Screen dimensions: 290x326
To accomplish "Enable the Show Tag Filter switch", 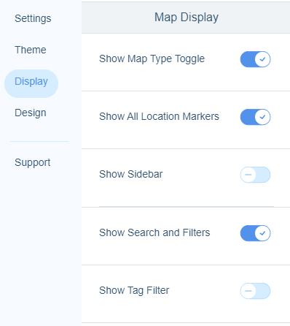I will coord(255,291).
